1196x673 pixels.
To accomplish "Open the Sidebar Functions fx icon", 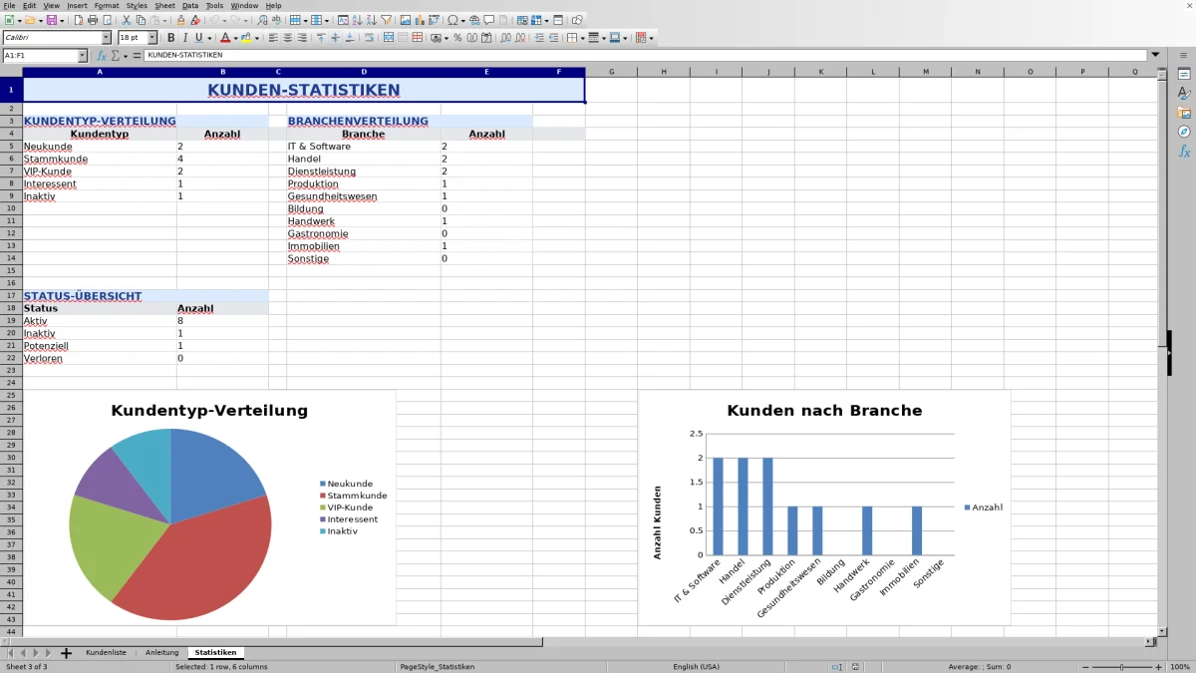I will 1184,152.
